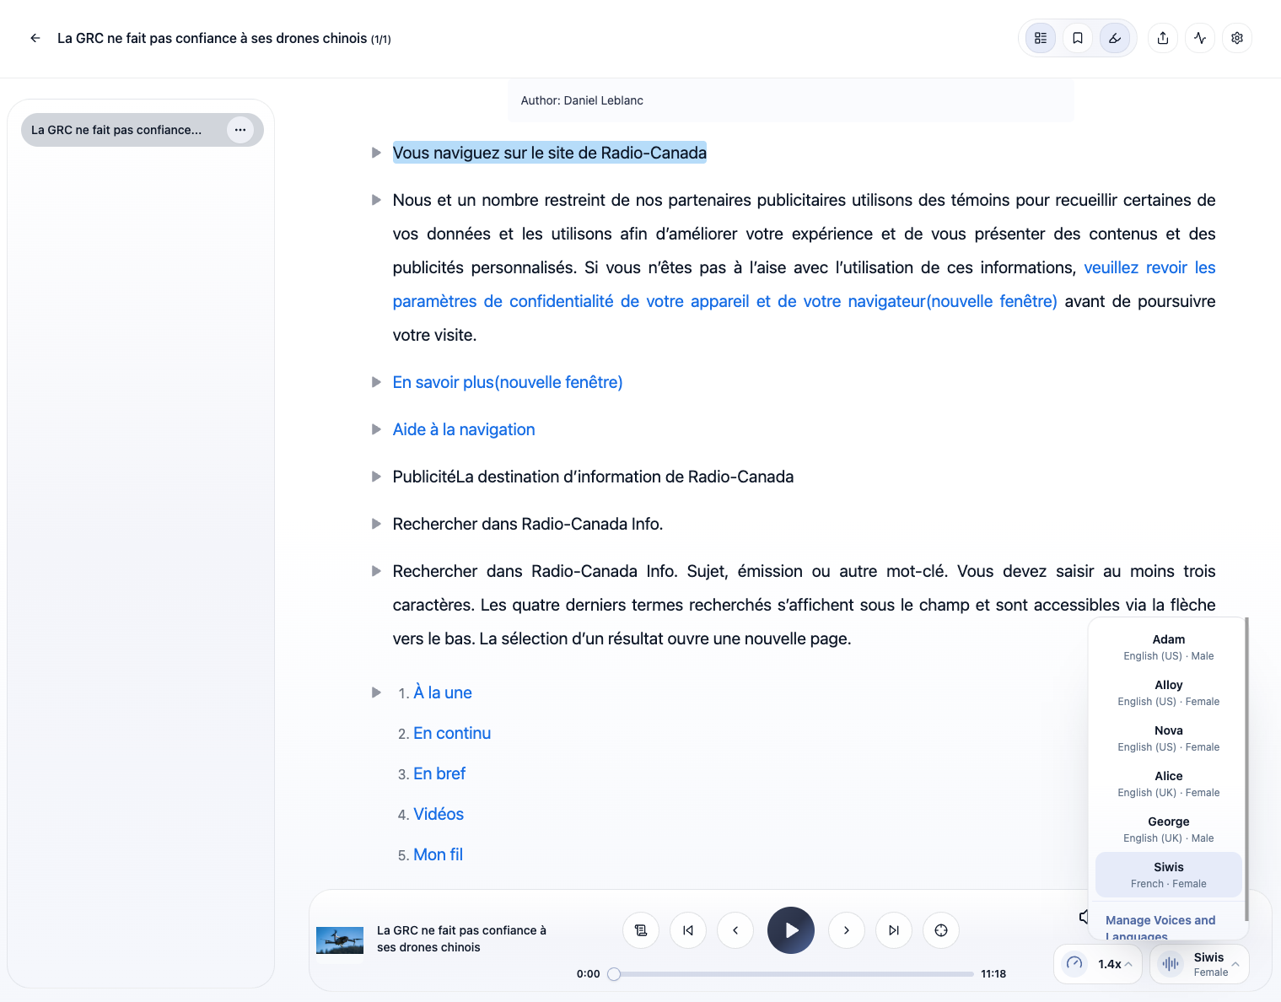The image size is (1281, 1002).
Task: Open the 1.4x playback speed dropdown
Action: click(1097, 964)
